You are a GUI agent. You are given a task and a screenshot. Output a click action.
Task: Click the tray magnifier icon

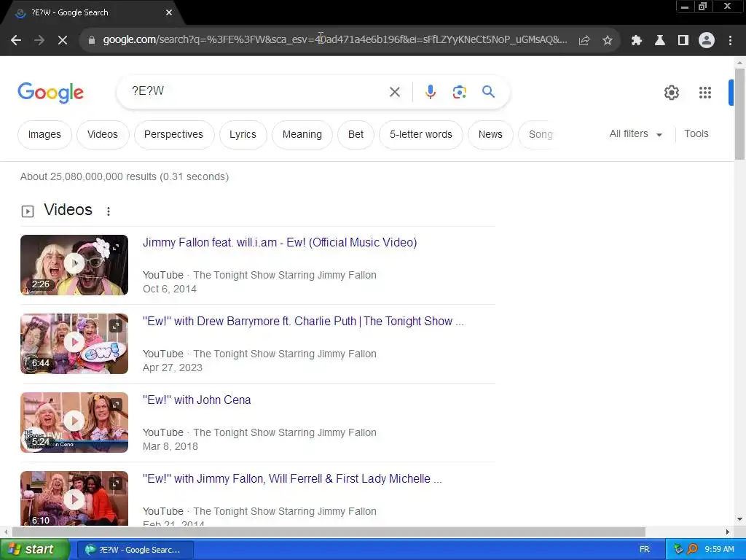coord(692,550)
